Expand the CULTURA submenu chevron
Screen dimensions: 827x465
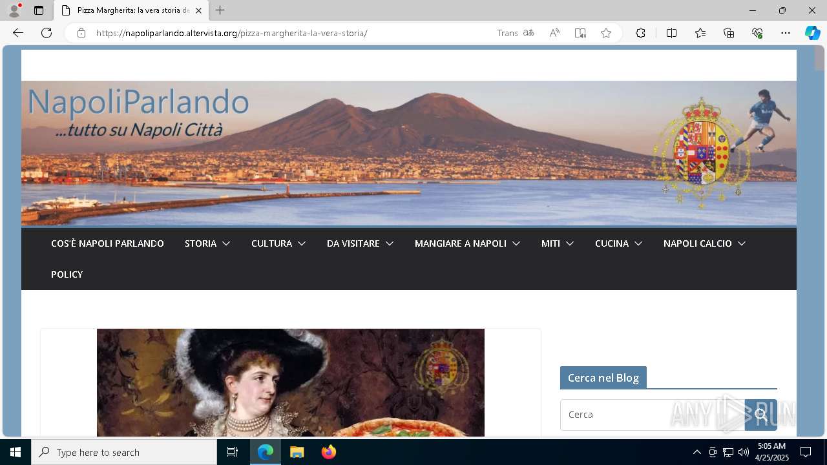[302, 243]
